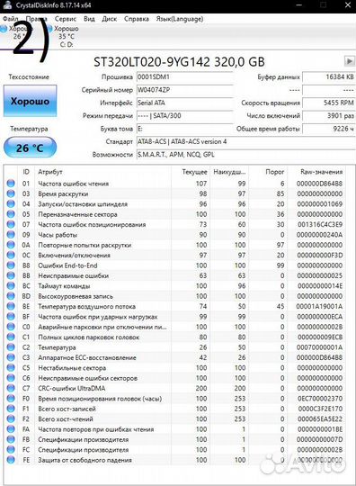This screenshot has height=486, width=356.
Task: Click raw value 00001A19001A
Action: click(x=319, y=306)
